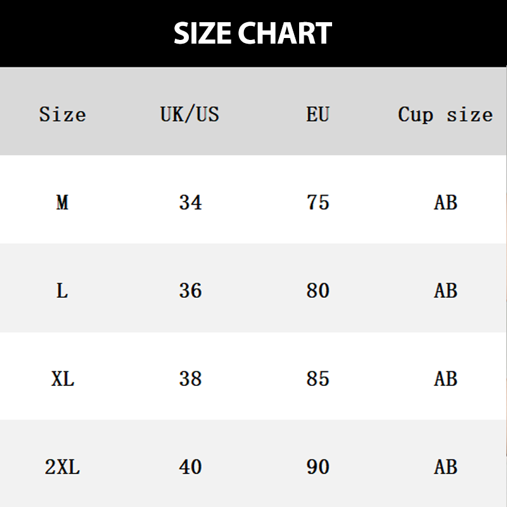This screenshot has width=507, height=507.
Task: Click UK/US value 40
Action: tap(190, 467)
